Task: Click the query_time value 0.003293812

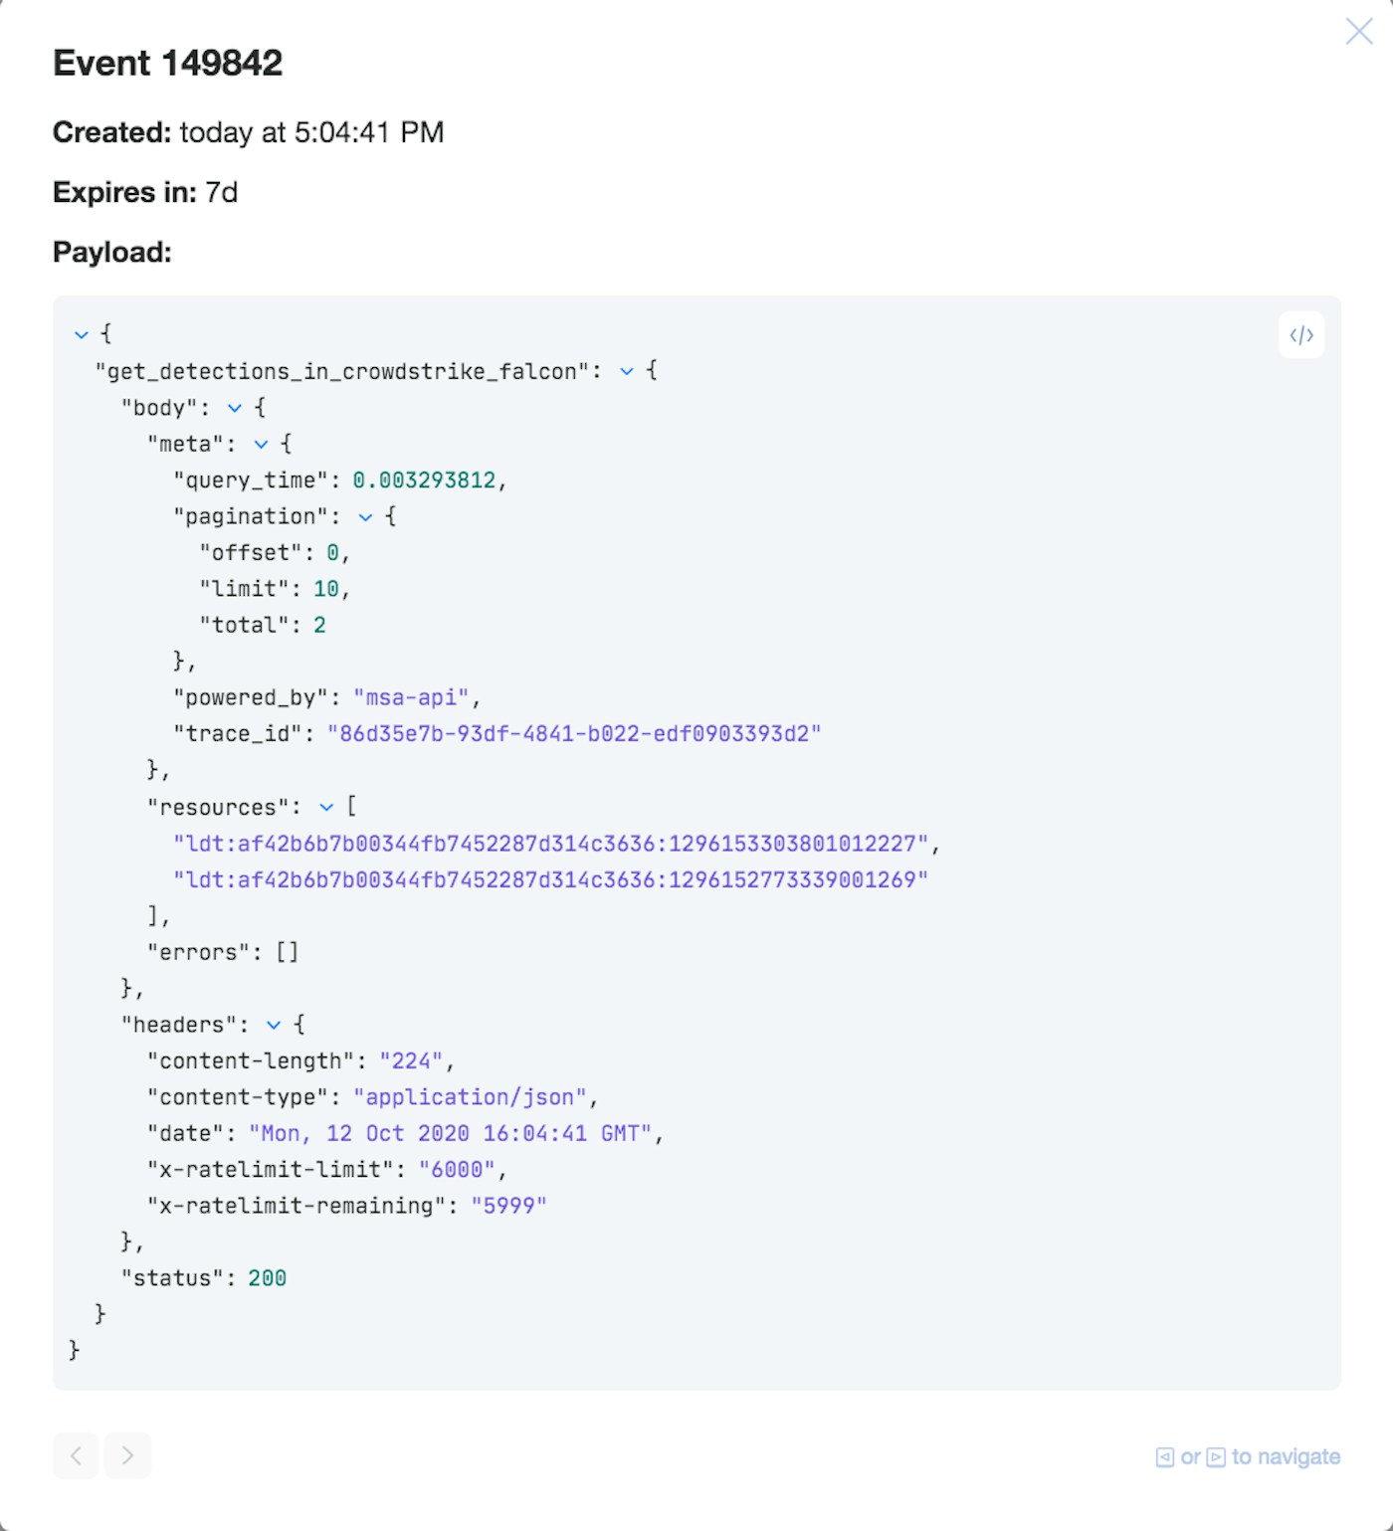Action: pyautogui.click(x=424, y=480)
